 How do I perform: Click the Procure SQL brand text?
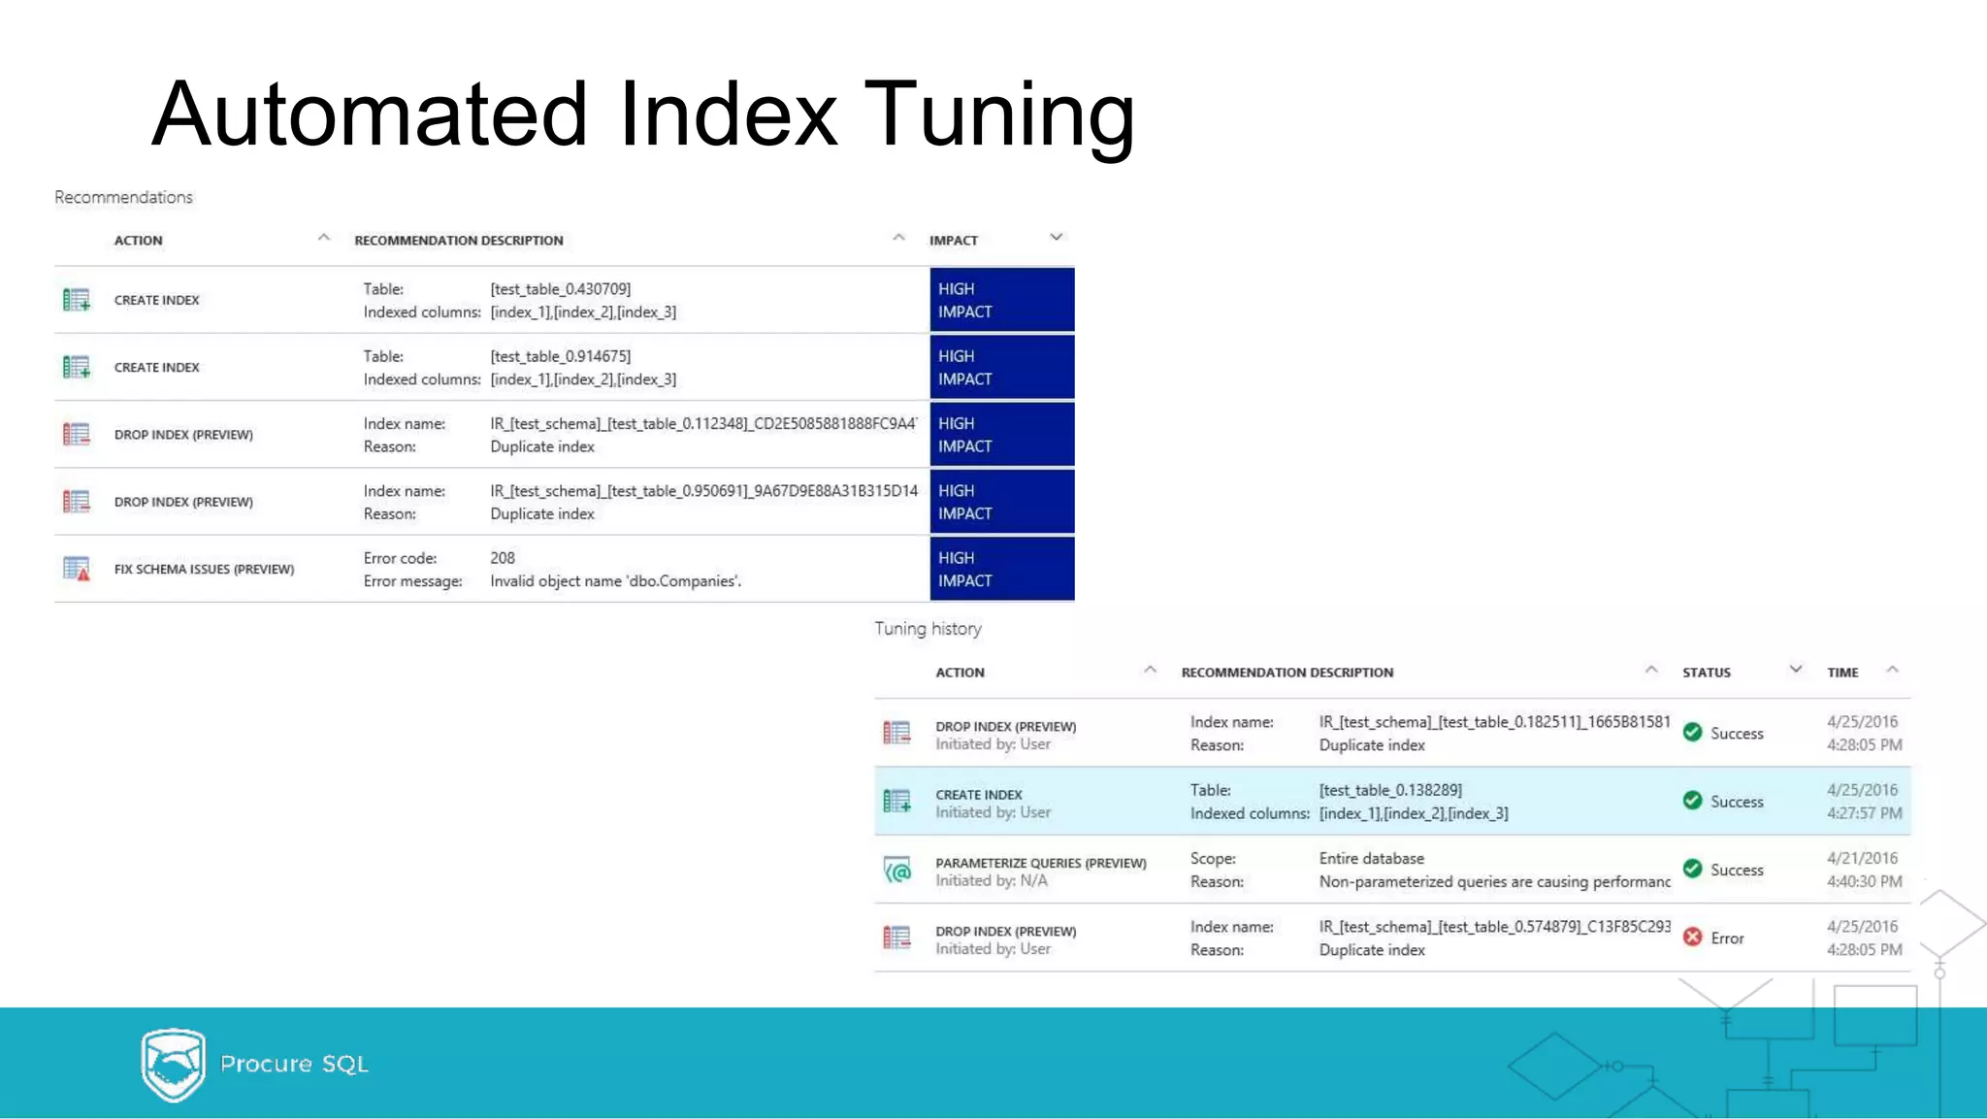pos(294,1064)
